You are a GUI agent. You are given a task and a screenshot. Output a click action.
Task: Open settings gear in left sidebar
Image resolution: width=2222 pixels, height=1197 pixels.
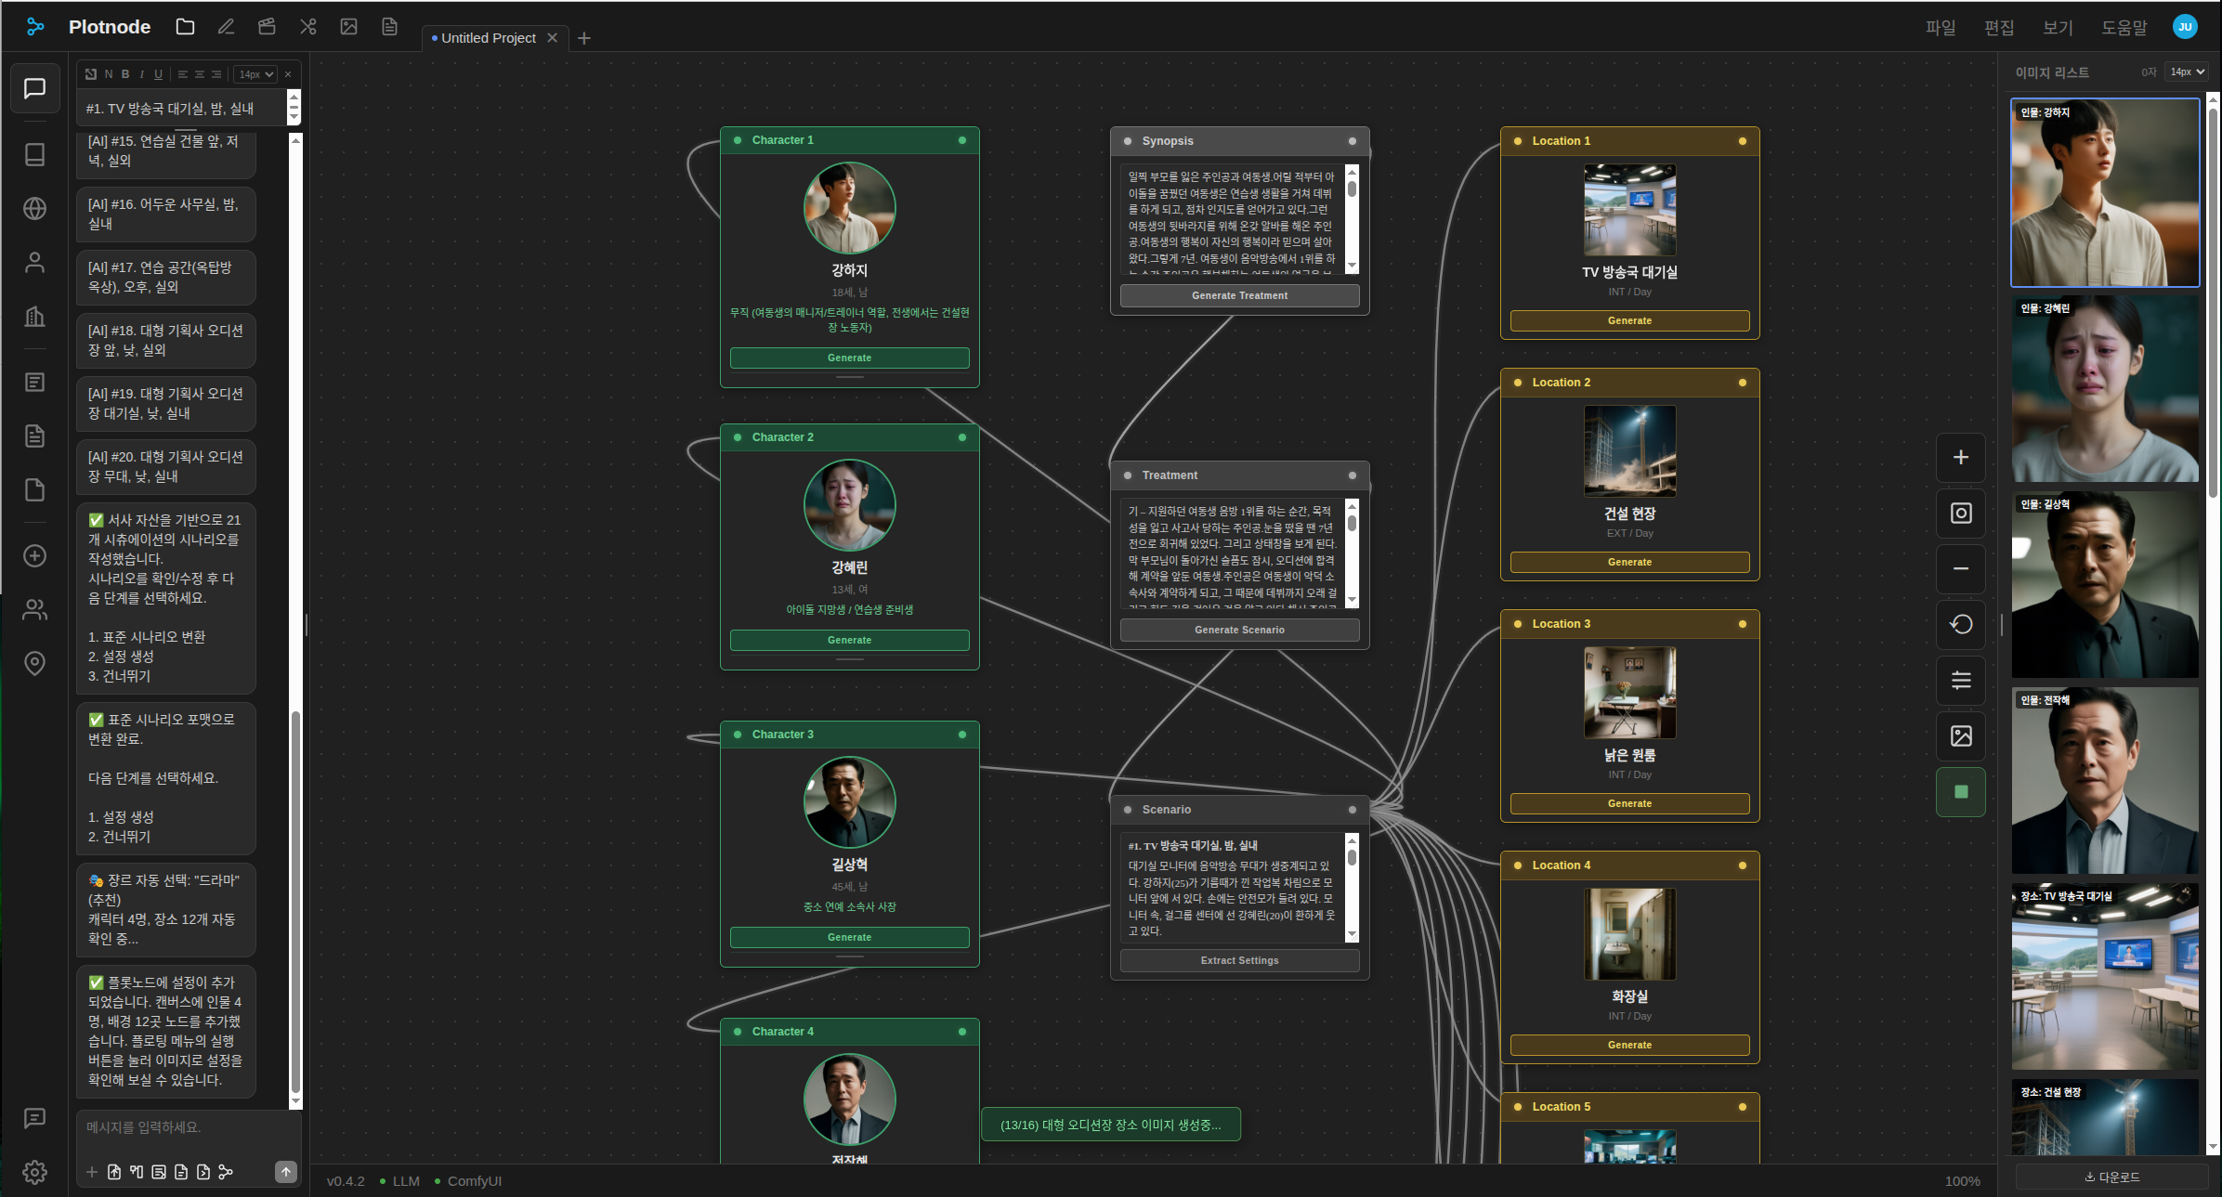[x=34, y=1172]
